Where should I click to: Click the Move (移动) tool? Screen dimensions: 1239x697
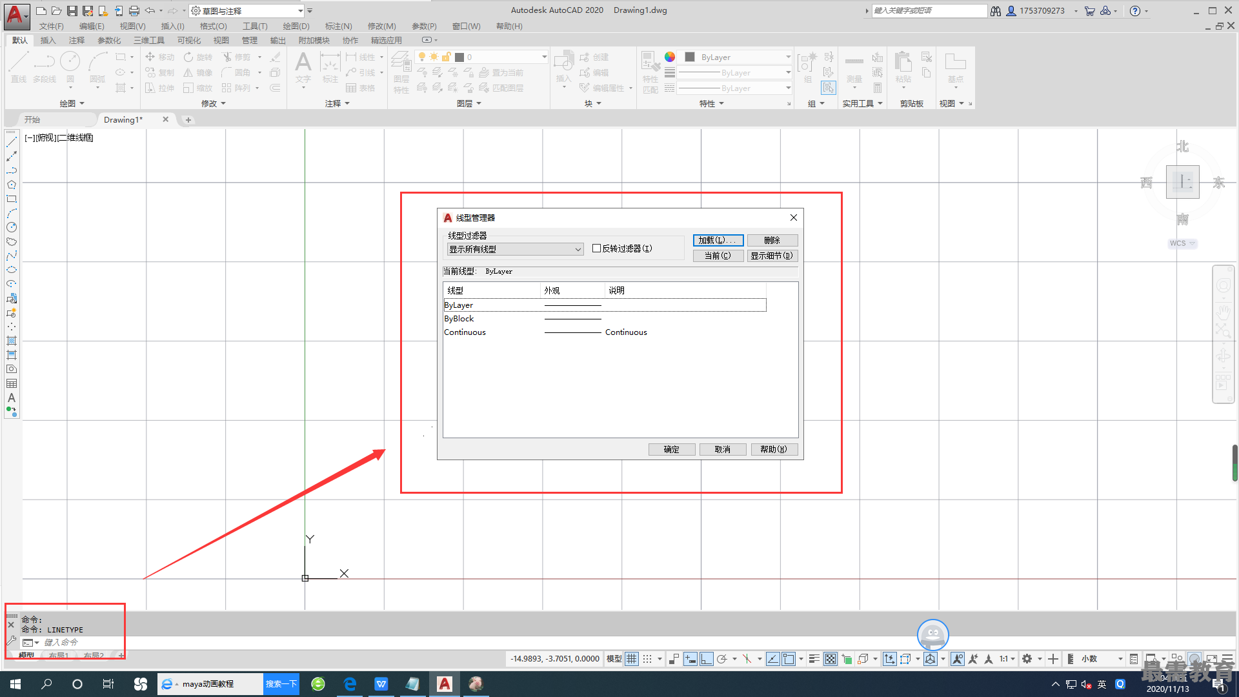click(160, 57)
